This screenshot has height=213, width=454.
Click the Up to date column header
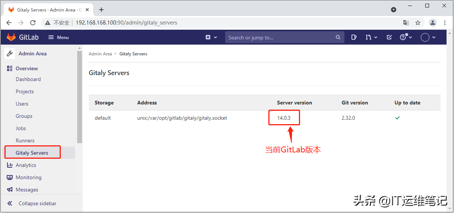pos(407,103)
